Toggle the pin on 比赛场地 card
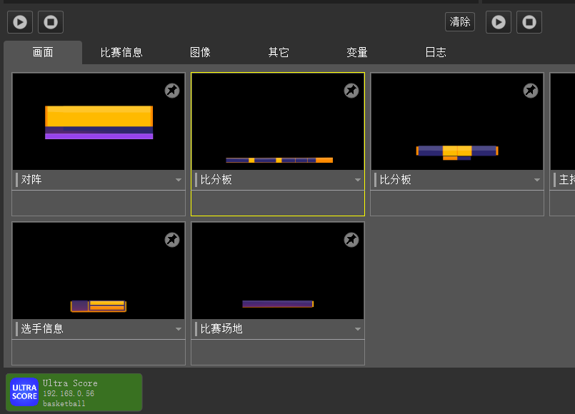575x414 pixels. [x=351, y=240]
